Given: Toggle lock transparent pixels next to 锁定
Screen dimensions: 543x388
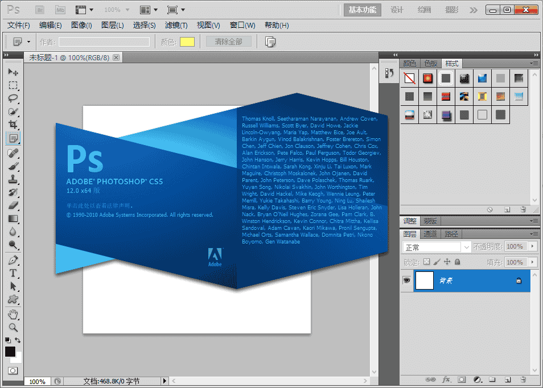Looking at the screenshot, I should [426, 262].
